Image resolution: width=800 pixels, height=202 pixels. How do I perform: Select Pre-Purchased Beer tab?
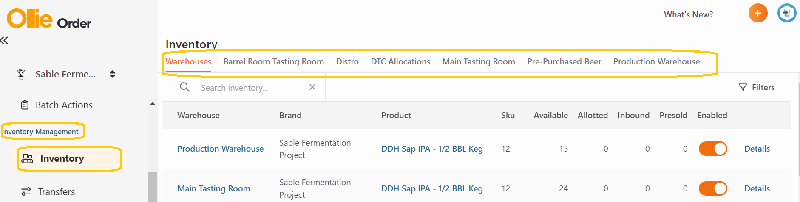tap(564, 61)
